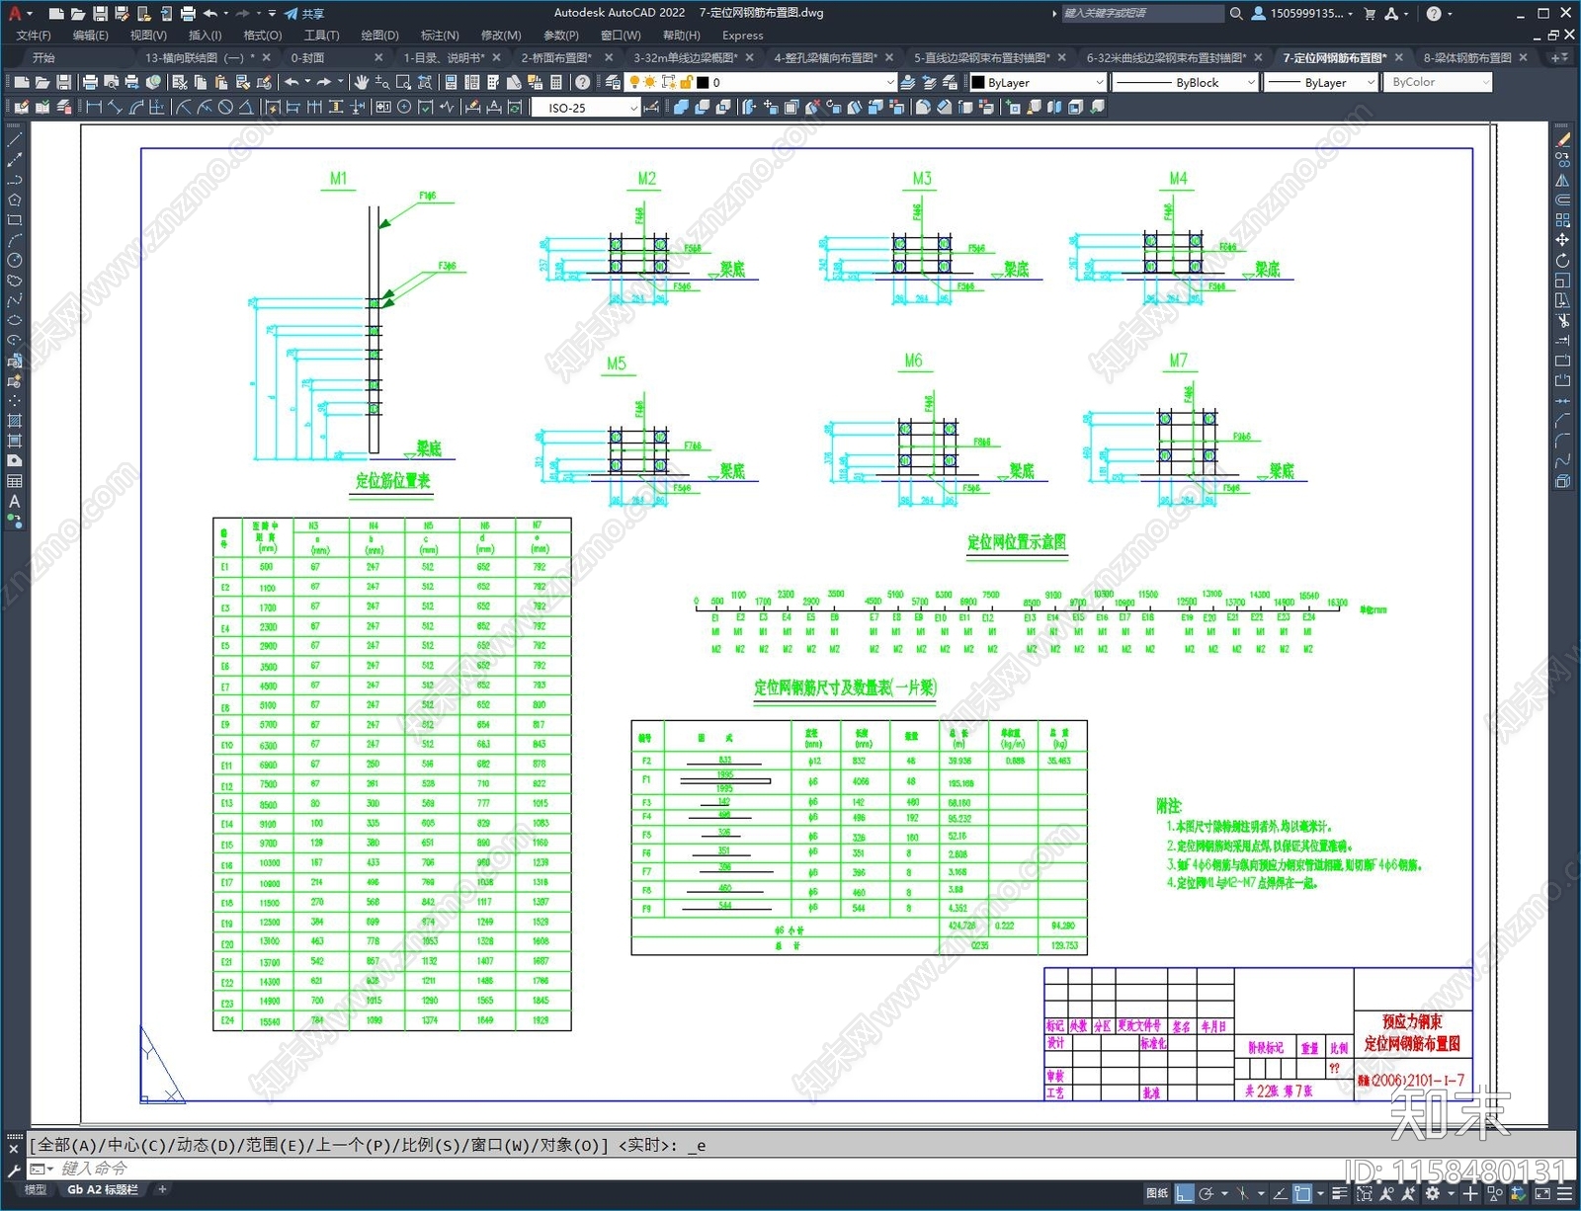Click the Plot printer icon in toolbar
Viewport: 1581px width, 1211px height.
point(90,82)
